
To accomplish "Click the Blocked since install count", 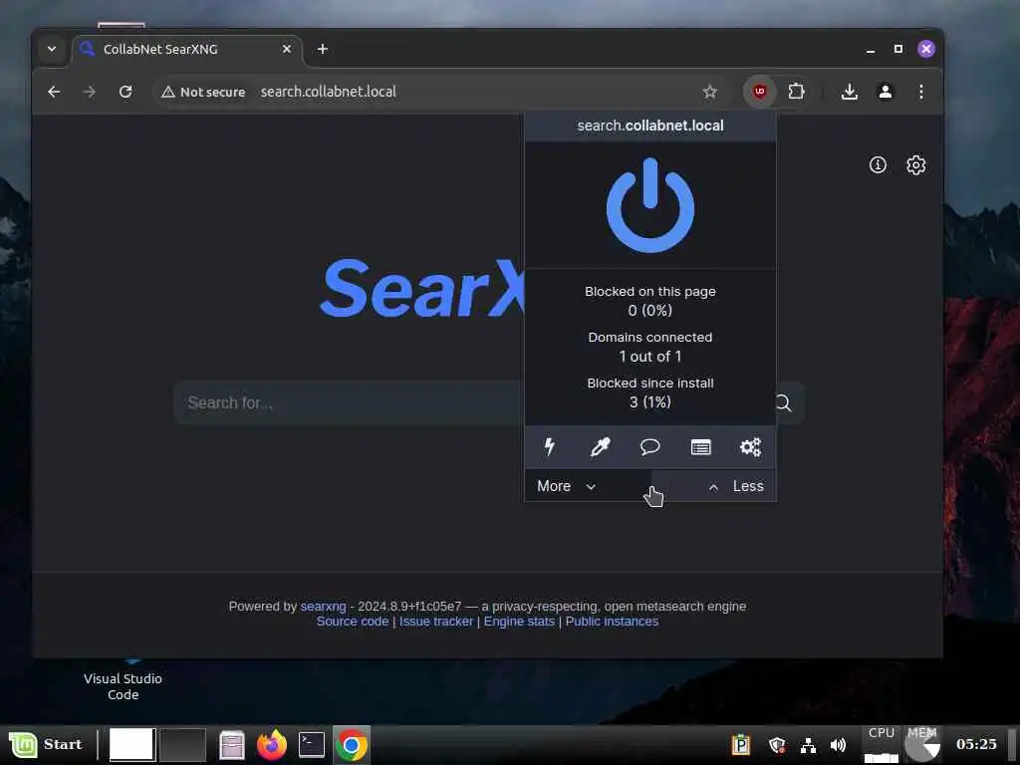I will pos(649,402).
